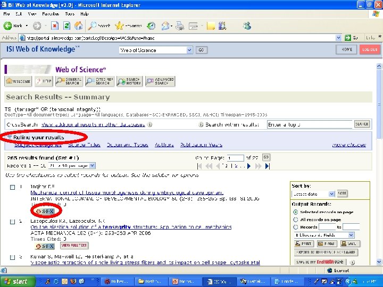Open the browser Home page icon
383x287 pixels.
[79, 26]
